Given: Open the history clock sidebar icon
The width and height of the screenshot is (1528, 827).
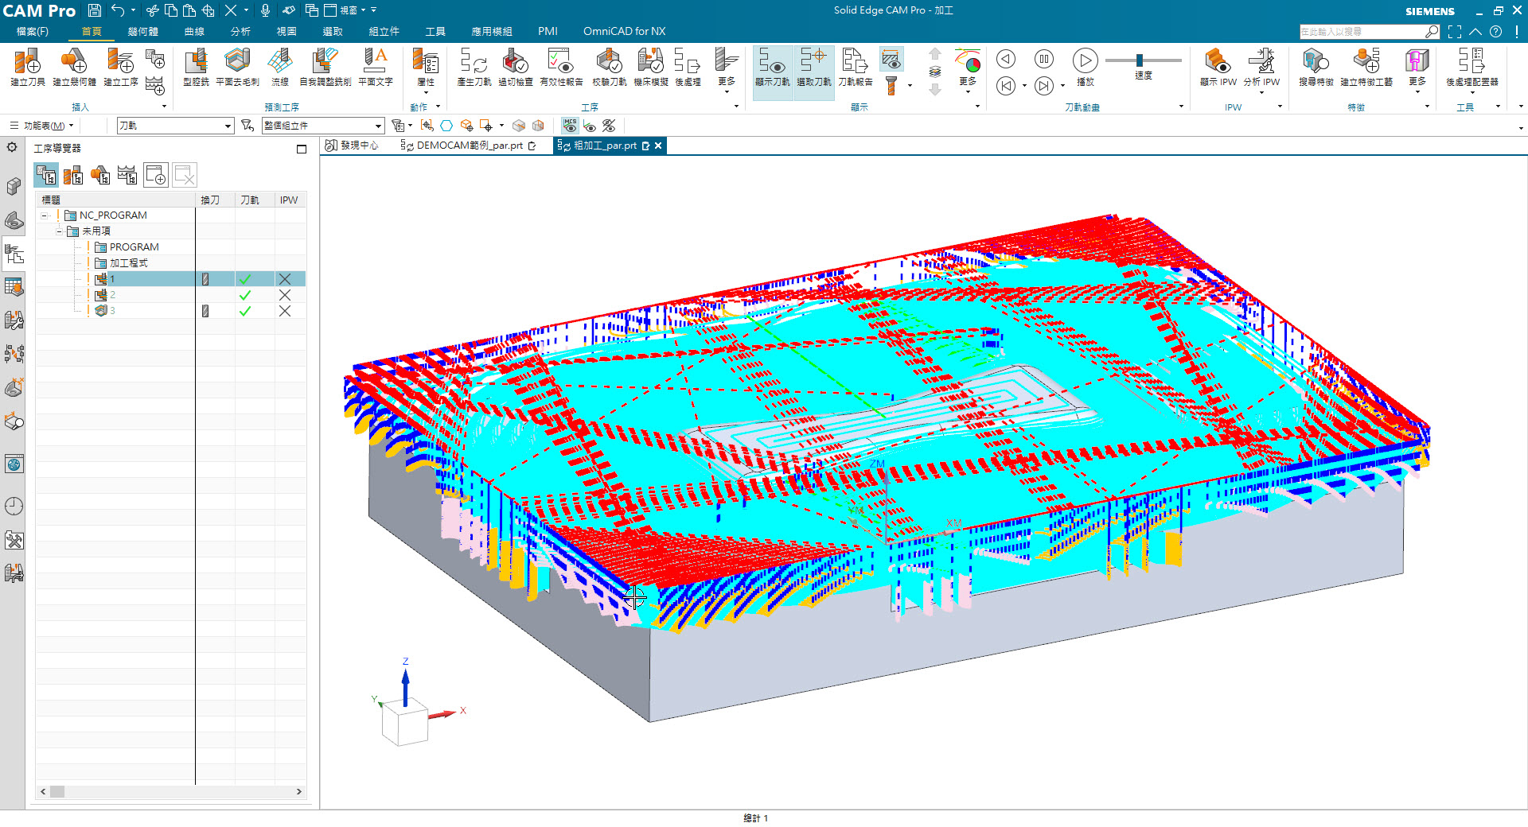Looking at the screenshot, I should point(14,506).
